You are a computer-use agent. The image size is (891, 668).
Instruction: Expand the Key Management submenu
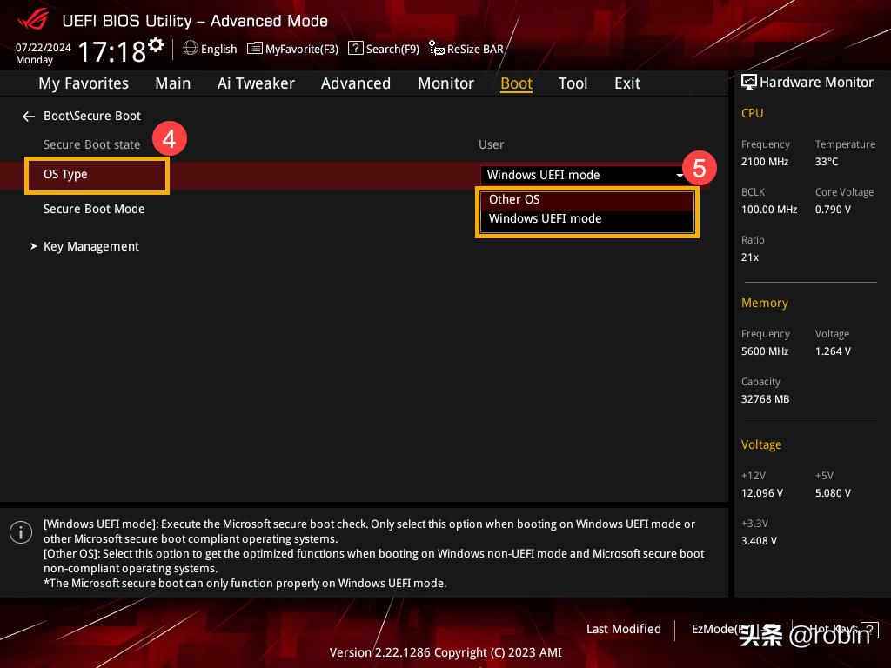pos(90,246)
